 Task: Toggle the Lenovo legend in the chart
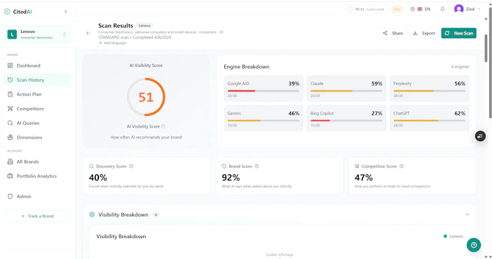click(453, 236)
